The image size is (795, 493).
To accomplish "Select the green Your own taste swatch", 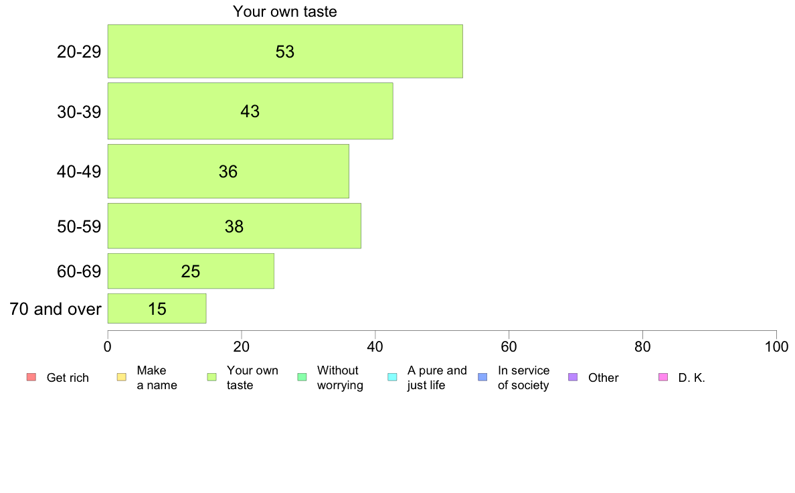I will click(212, 377).
